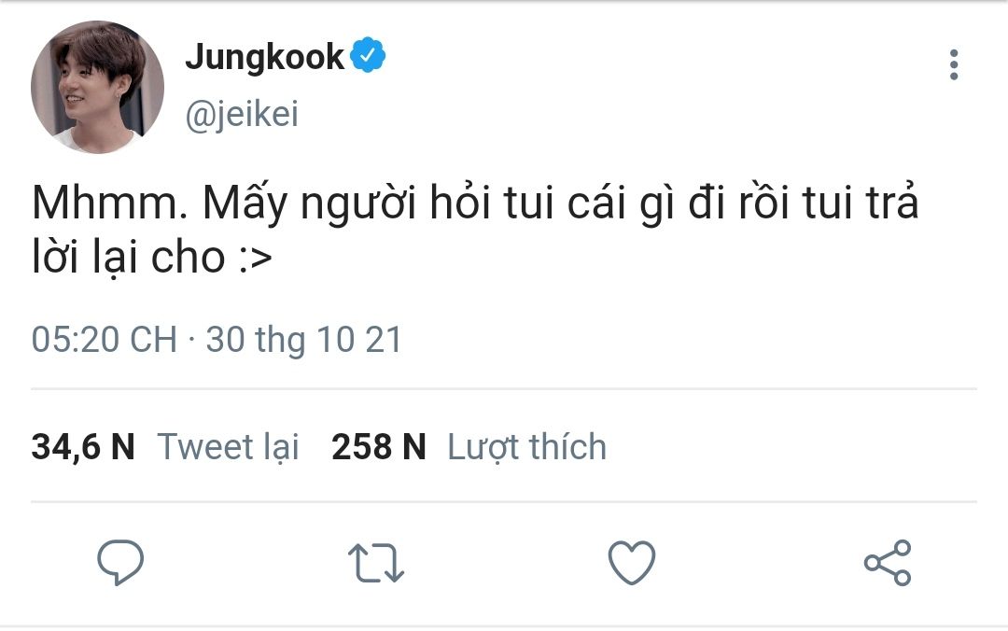Click the blue verified badge next to Jungkook
Viewport: 1008px width, 631px height.
pos(368,55)
